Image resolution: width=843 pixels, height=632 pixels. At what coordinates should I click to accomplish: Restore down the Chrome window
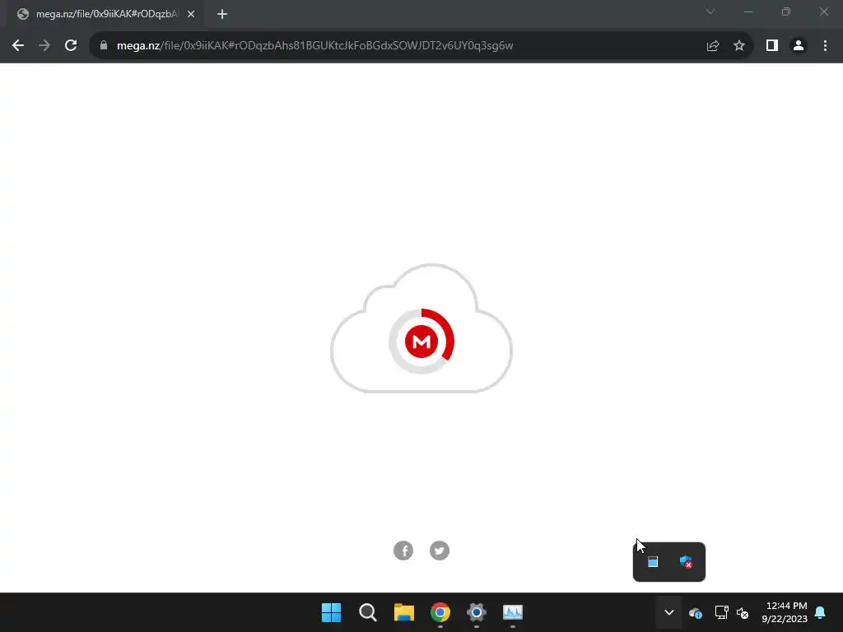[x=786, y=12]
